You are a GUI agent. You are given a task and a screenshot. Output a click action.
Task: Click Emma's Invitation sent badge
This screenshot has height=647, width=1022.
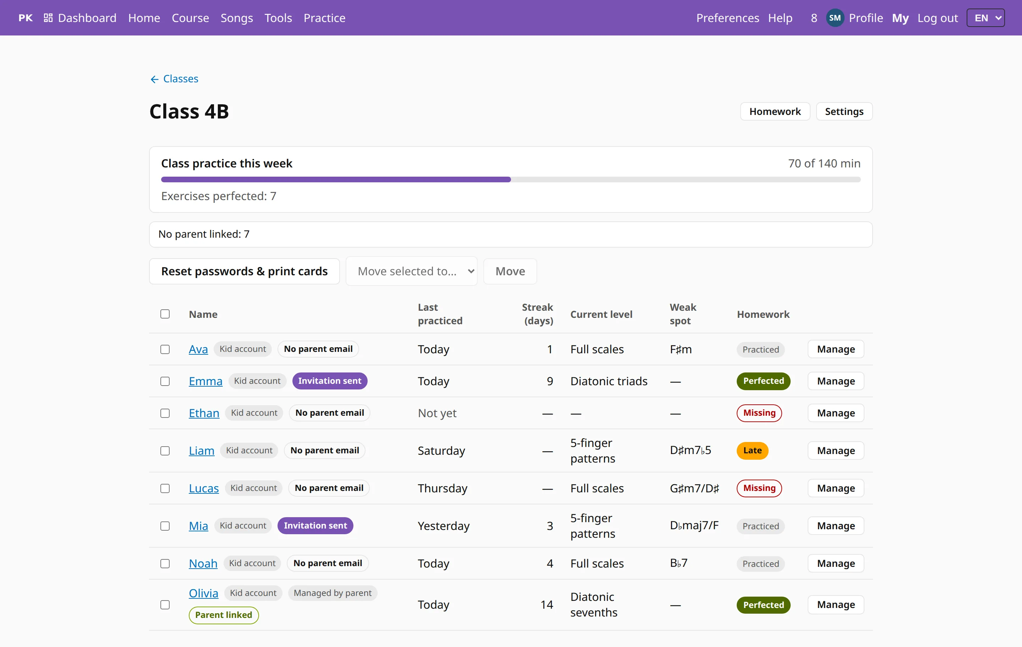coord(330,381)
